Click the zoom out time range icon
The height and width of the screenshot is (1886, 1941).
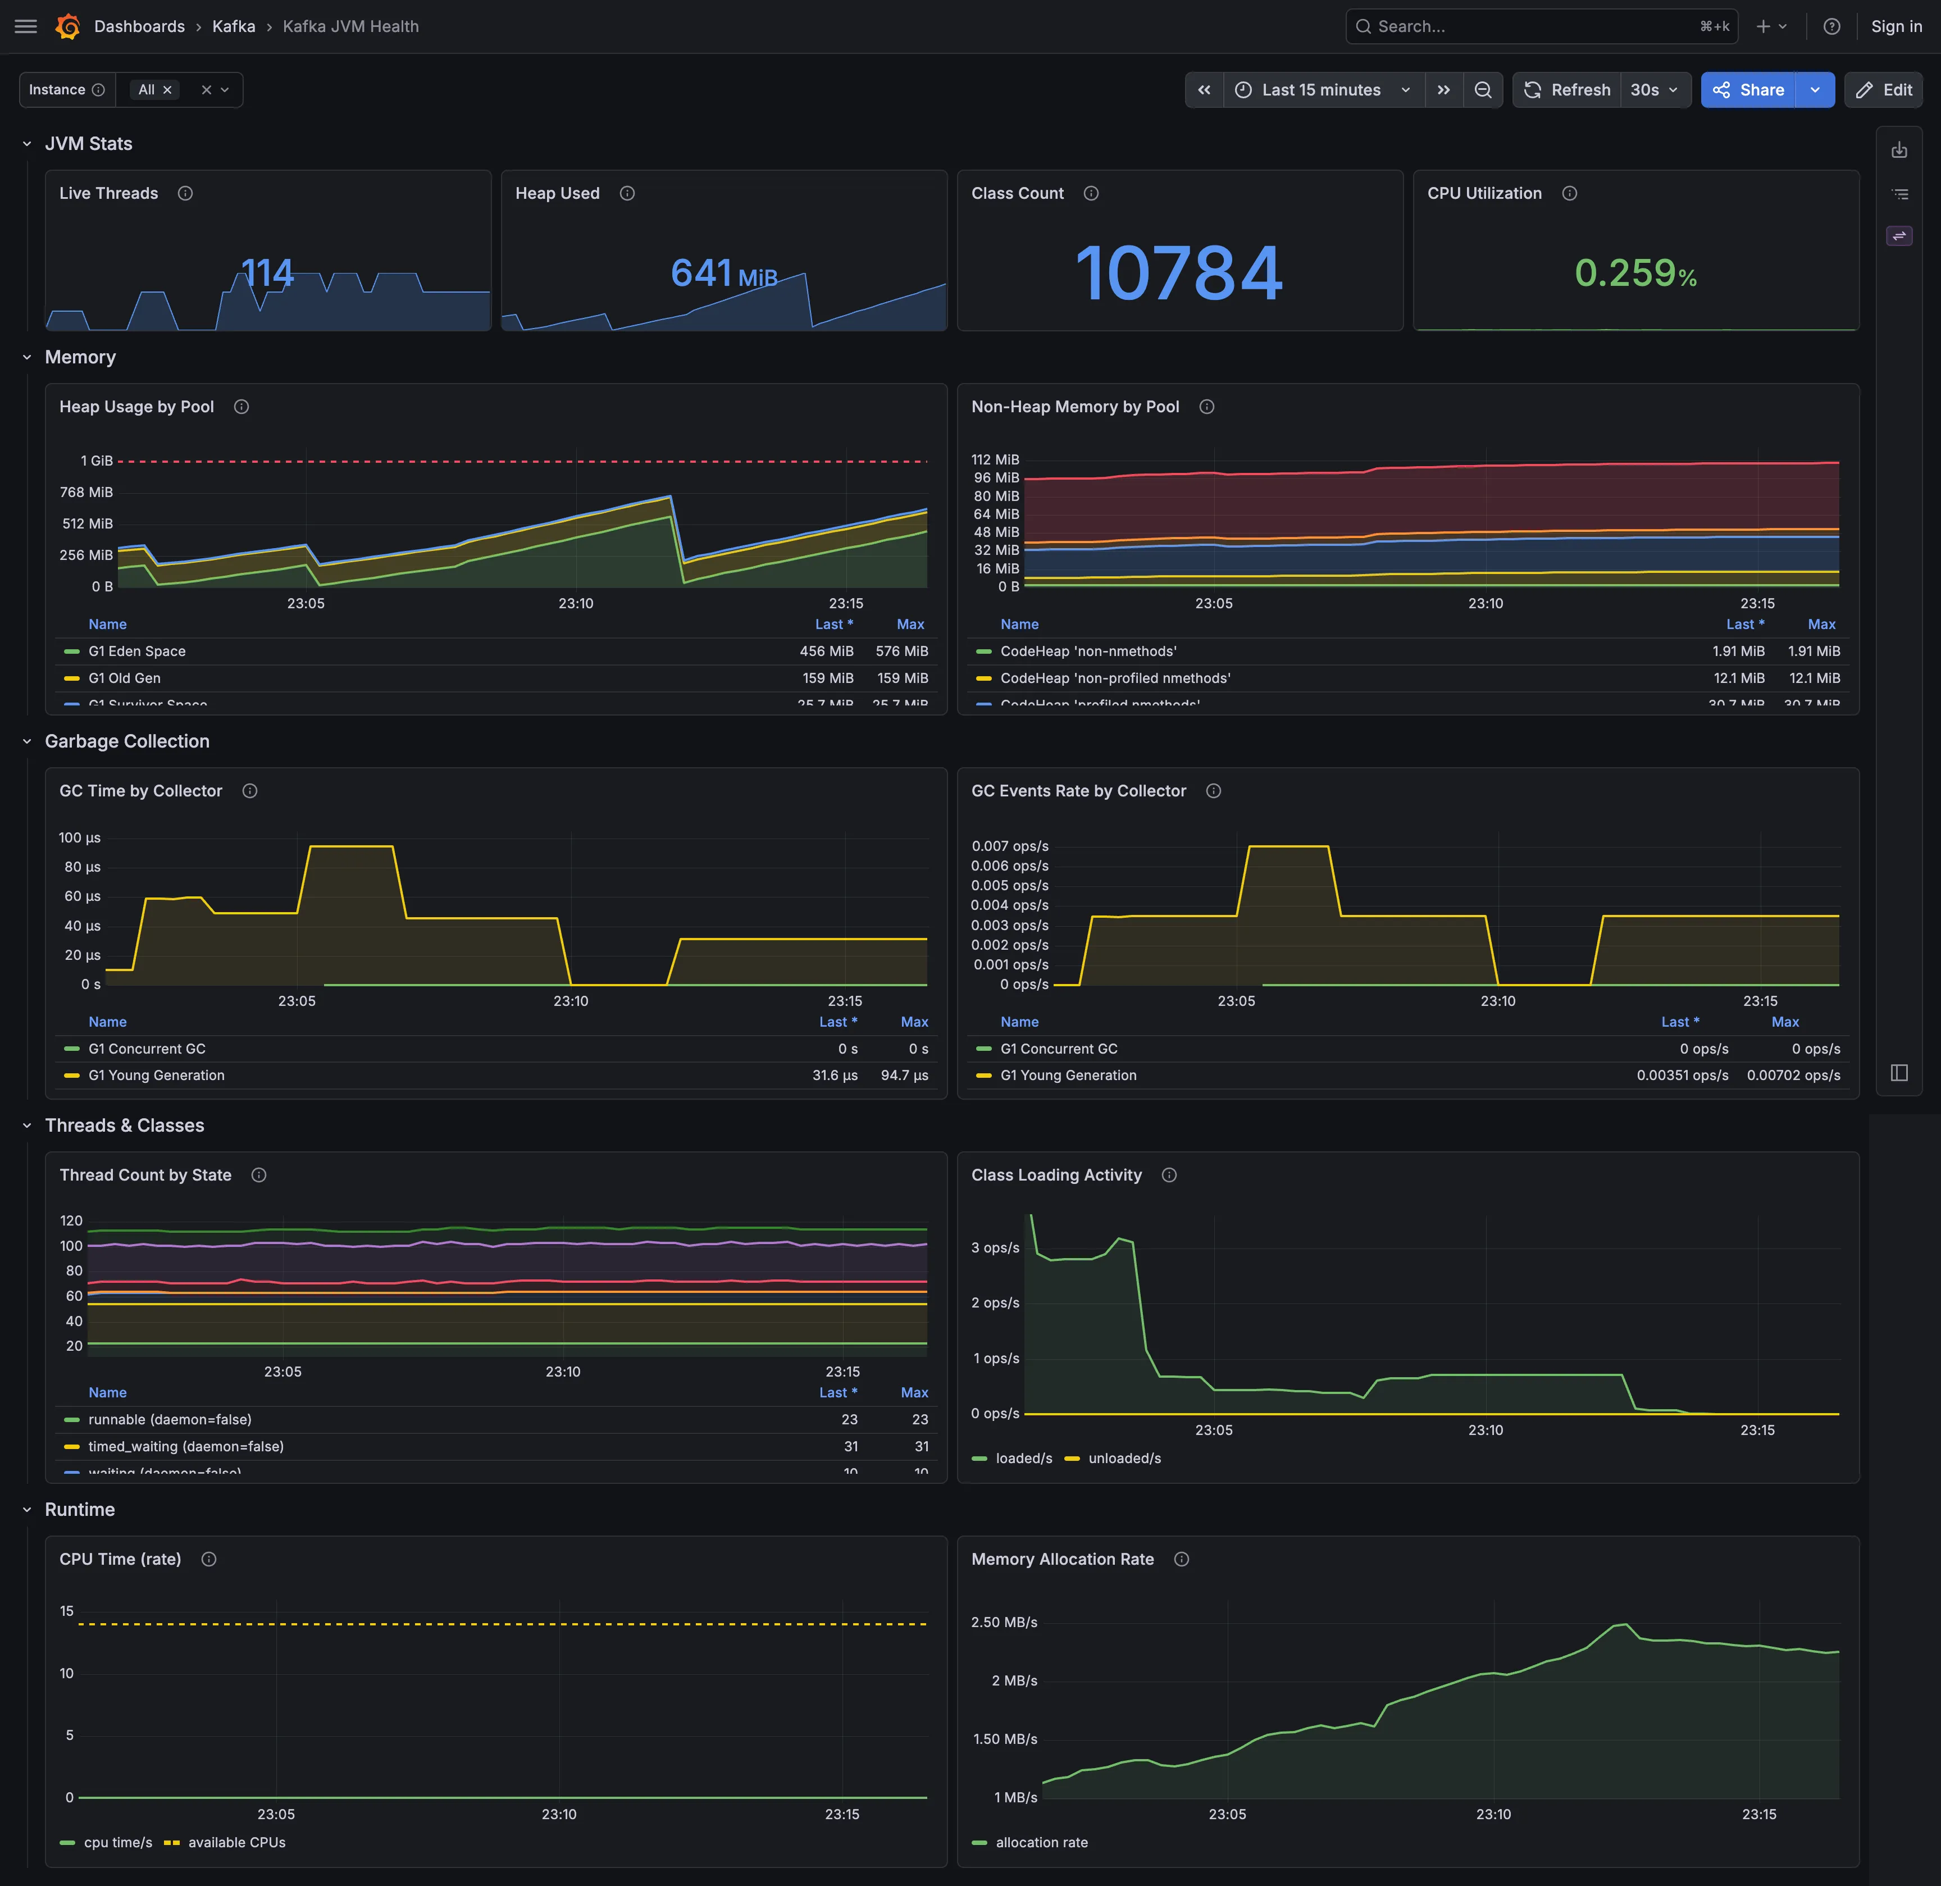click(1483, 90)
